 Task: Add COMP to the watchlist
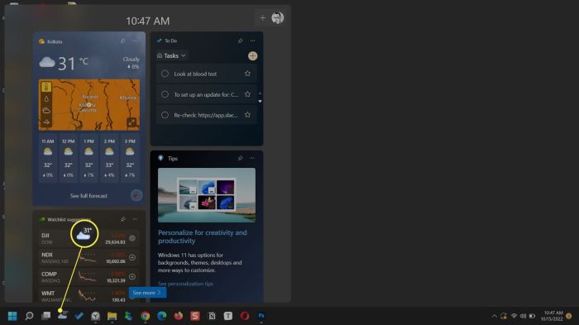point(132,276)
